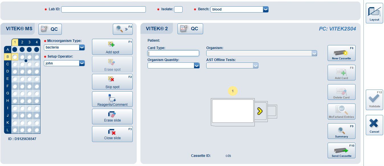Click the Patient: label
Image resolution: width=384 pixels, height=166 pixels.
tap(154, 41)
